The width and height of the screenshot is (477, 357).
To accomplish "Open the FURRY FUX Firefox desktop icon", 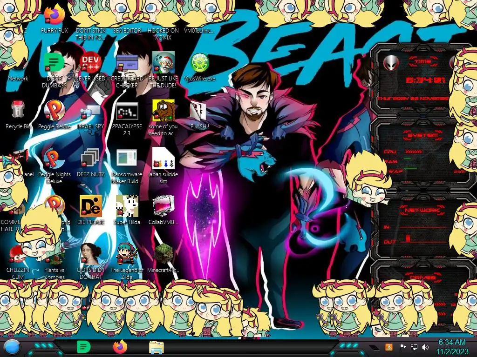I will (54, 14).
